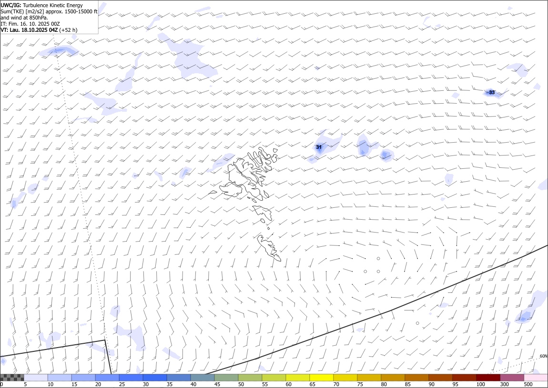Screen dimensions: 548x388
Task: Click the TKE peak value label '33'
Action: (492, 92)
